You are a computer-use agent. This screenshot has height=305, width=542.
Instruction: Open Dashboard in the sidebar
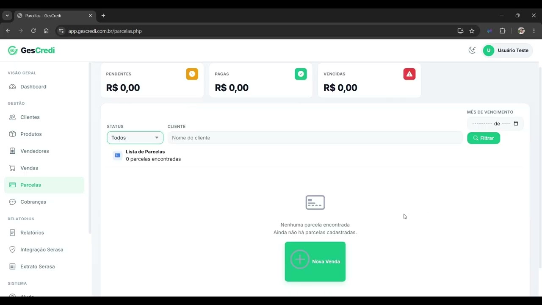[x=44, y=87]
